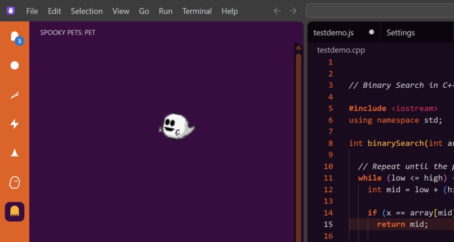Go forward with the right arrow

(293, 11)
